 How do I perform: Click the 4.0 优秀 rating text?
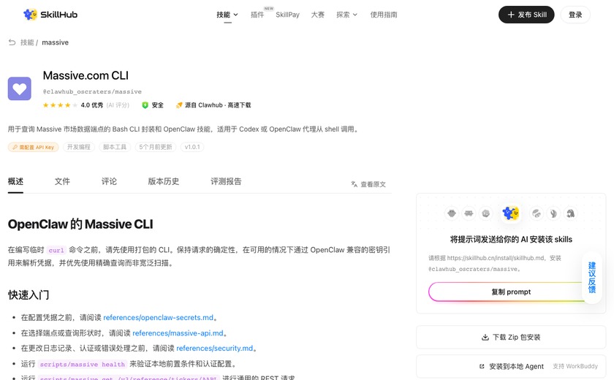92,105
